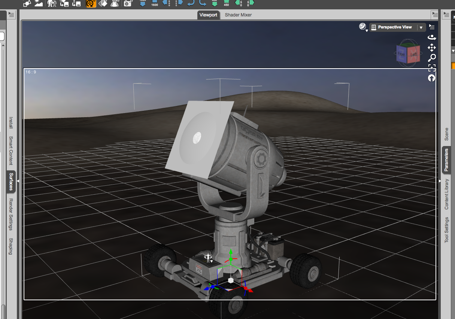Click the white cube gizmo center
Image resolution: width=455 pixels, height=319 pixels.
pyautogui.click(x=231, y=280)
